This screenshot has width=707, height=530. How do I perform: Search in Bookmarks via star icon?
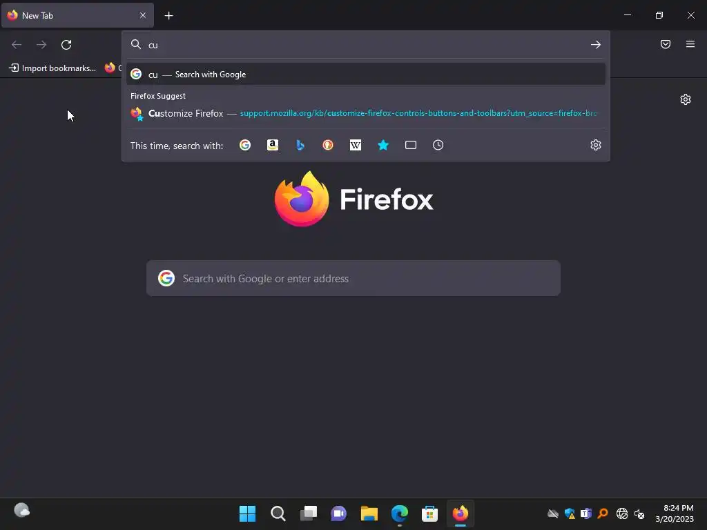383,145
